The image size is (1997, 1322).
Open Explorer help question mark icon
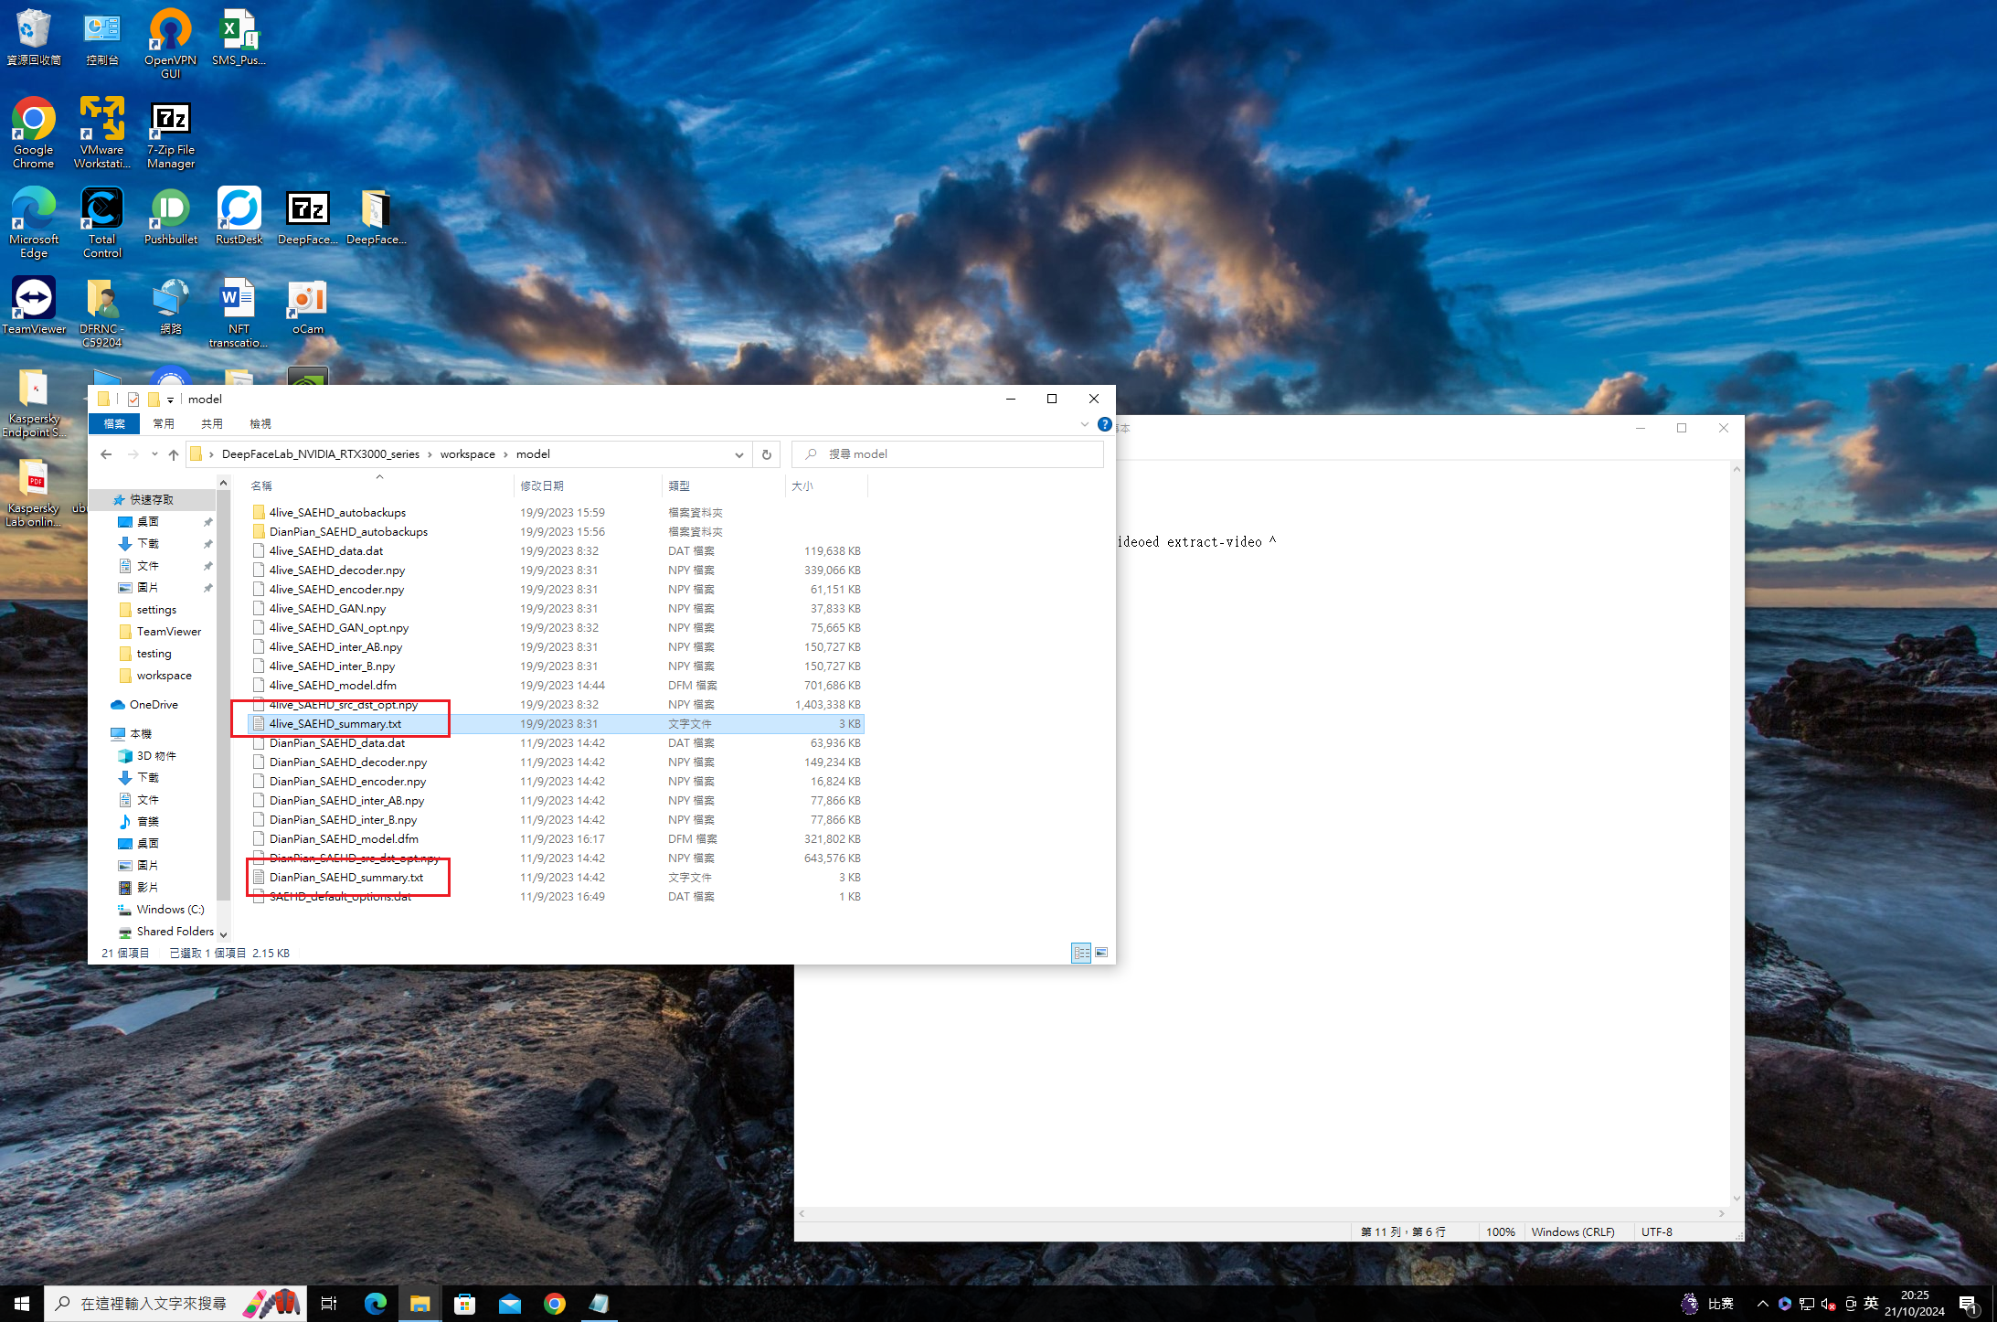click(x=1105, y=424)
